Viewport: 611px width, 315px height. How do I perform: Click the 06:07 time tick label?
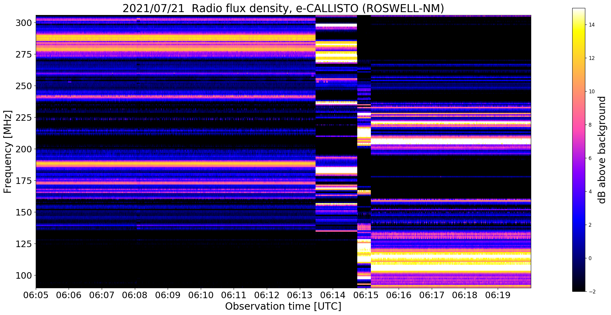(x=102, y=295)
